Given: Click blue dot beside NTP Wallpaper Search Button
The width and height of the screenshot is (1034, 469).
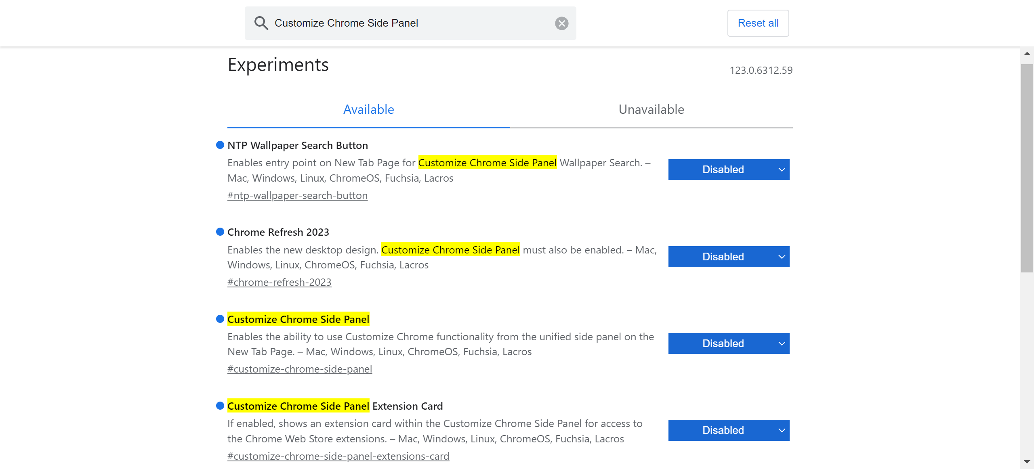Looking at the screenshot, I should click(x=220, y=145).
